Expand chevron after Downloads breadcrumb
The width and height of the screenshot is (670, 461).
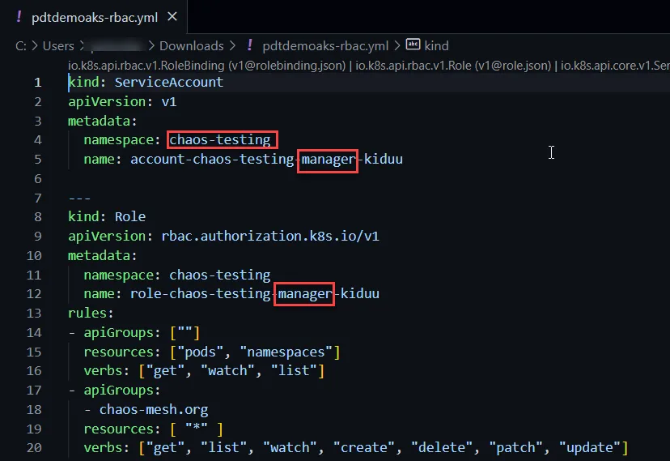coord(232,45)
